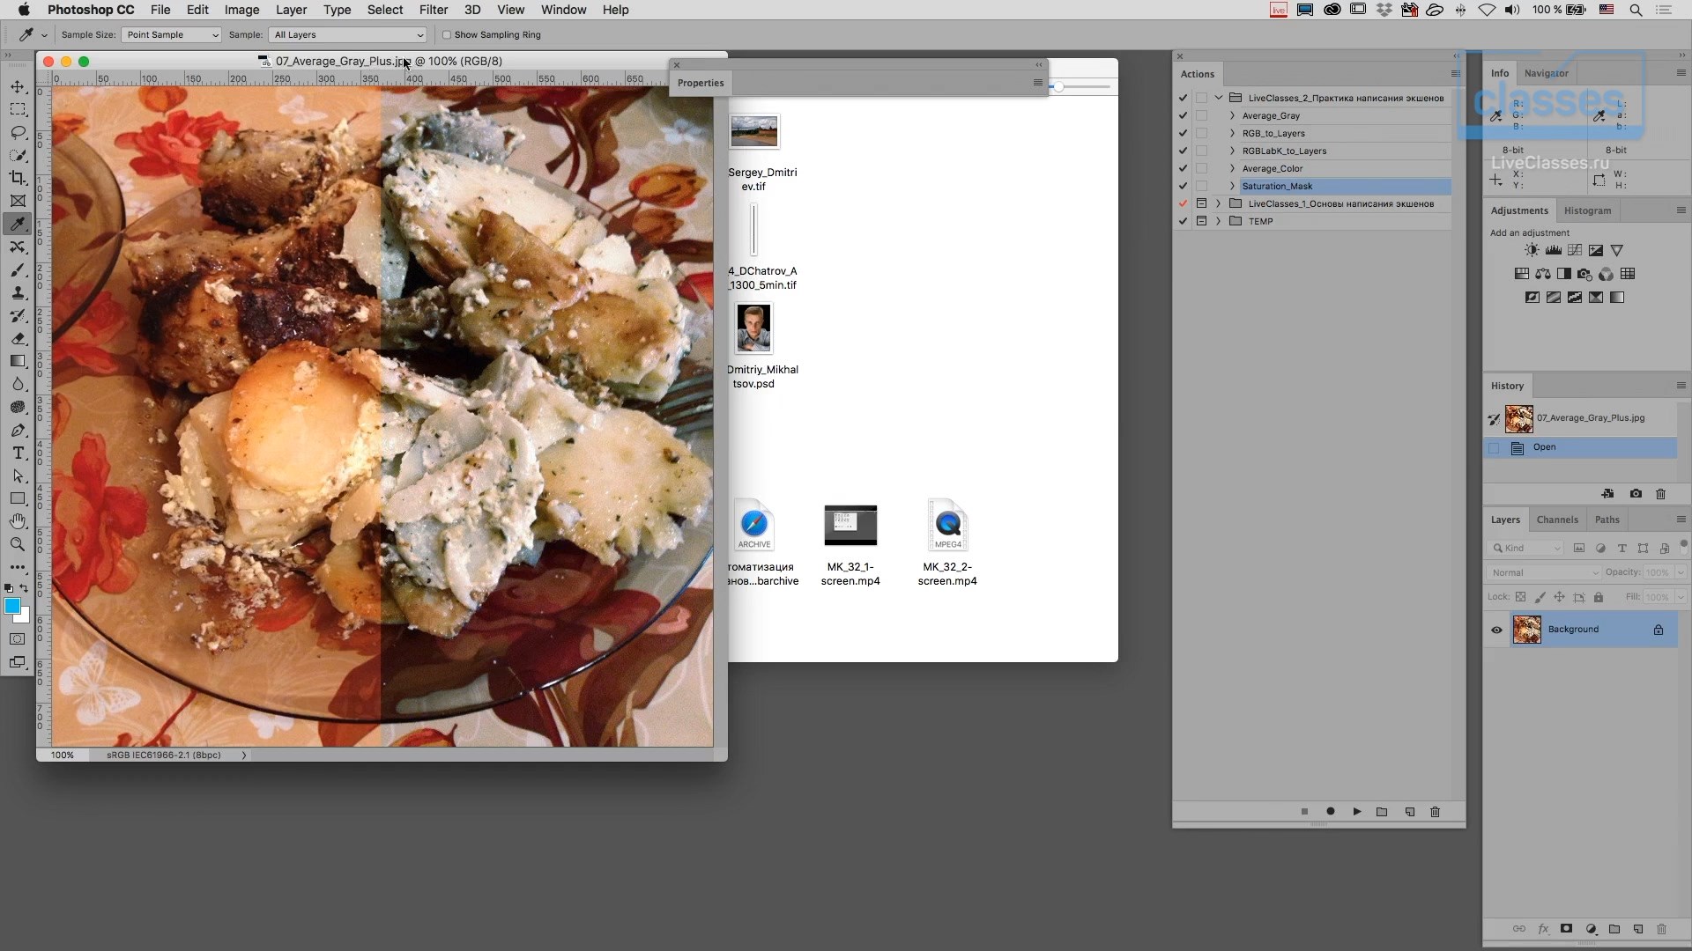The height and width of the screenshot is (951, 1692).
Task: Select the Eraser tool
Action: 18,338
